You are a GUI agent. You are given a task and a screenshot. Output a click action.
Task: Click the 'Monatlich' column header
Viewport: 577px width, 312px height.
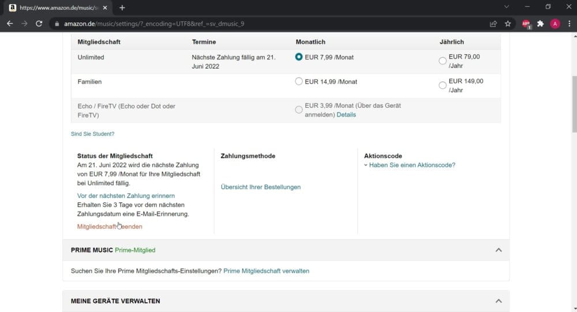310,42
